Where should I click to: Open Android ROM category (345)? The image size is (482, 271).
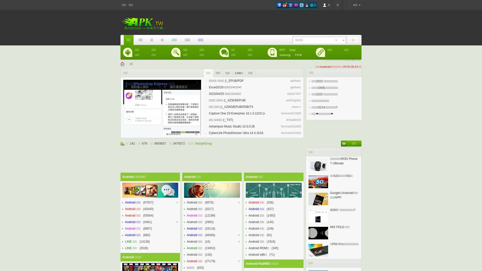click(x=259, y=248)
